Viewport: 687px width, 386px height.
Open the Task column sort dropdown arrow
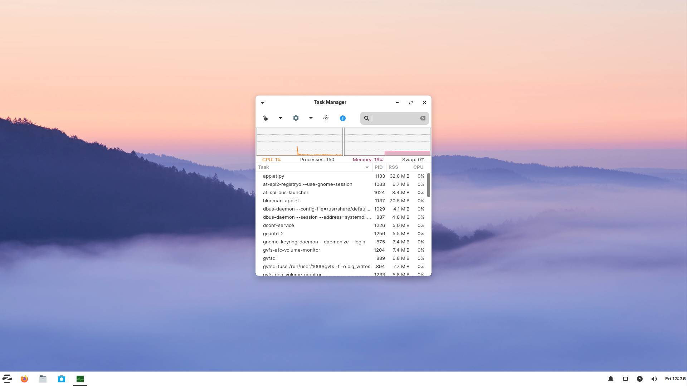point(366,167)
